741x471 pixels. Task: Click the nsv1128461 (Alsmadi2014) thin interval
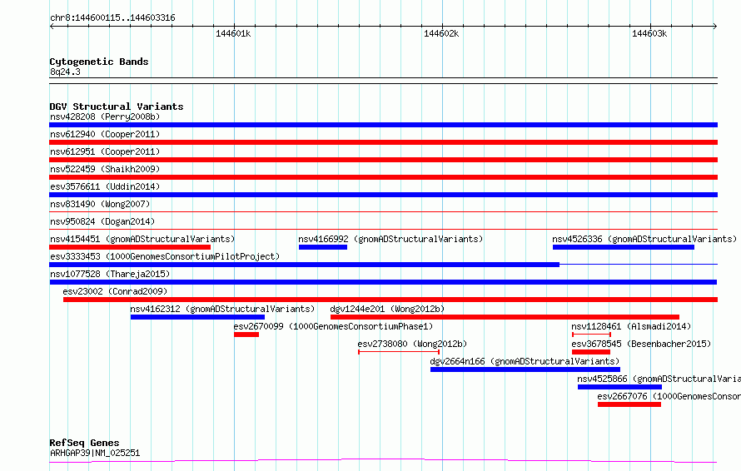click(x=591, y=335)
